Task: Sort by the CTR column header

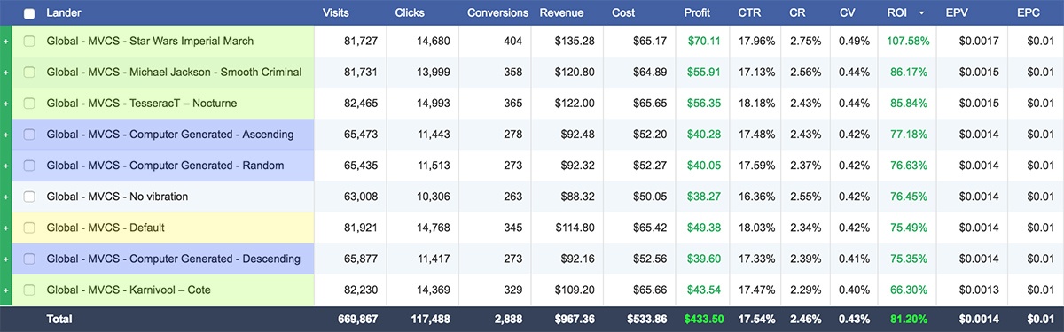Action: coord(749,12)
